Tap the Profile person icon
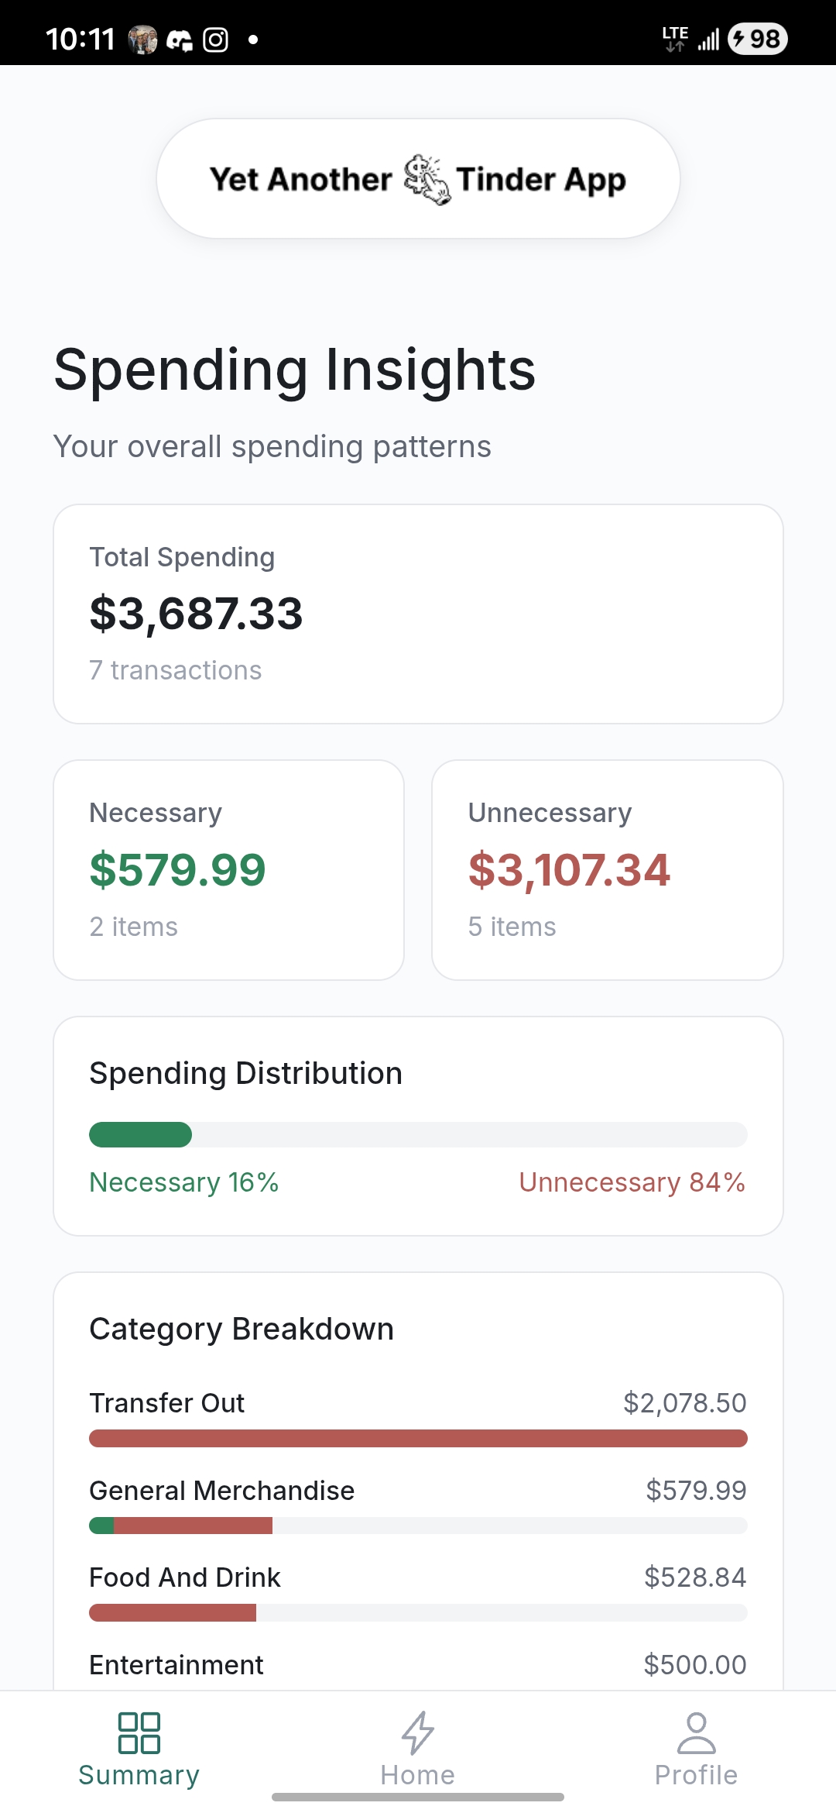This screenshot has width=836, height=1813. tap(697, 1732)
